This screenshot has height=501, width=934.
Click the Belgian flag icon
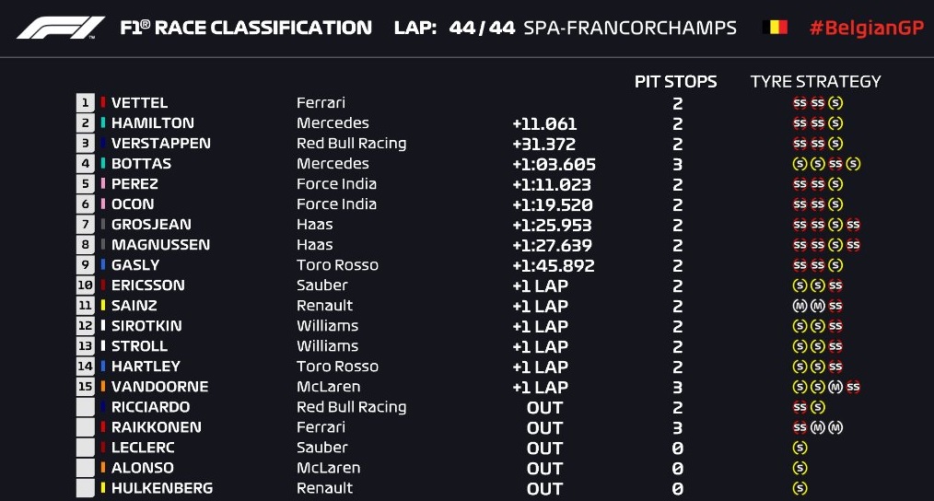click(x=775, y=28)
